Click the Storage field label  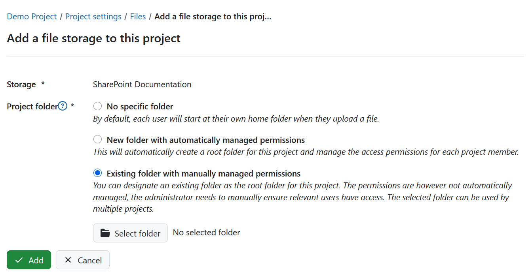click(x=21, y=84)
